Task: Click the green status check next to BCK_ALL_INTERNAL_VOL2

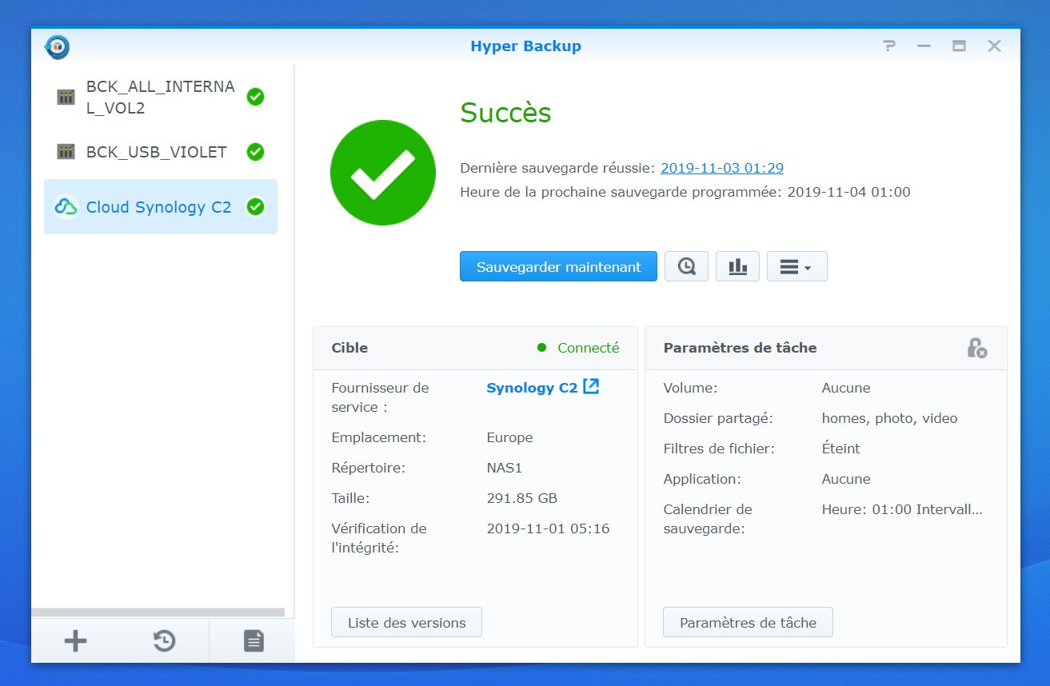Action: pos(255,97)
